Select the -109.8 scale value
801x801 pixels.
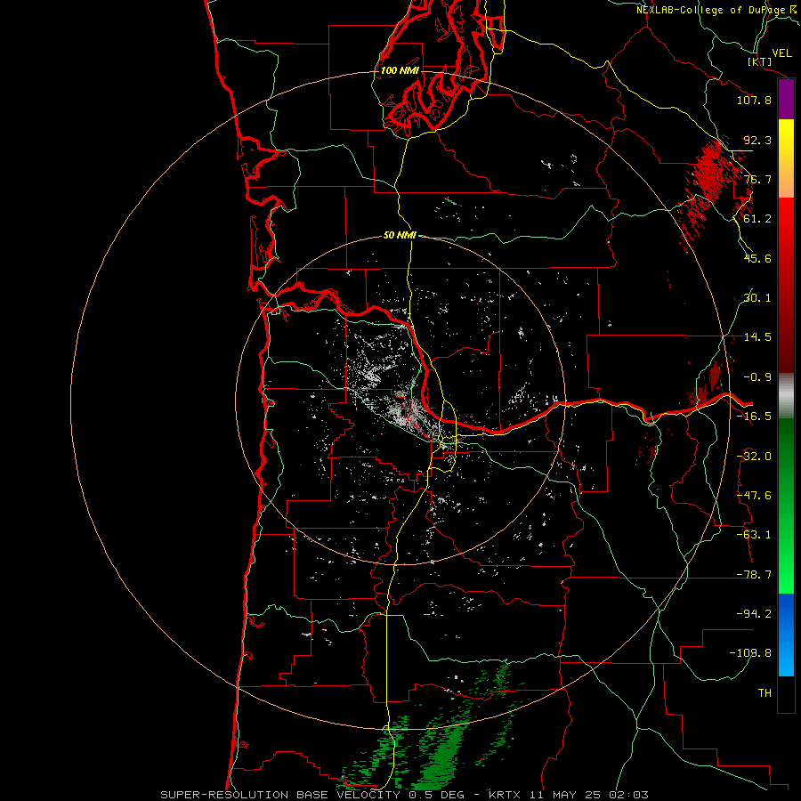750,653
